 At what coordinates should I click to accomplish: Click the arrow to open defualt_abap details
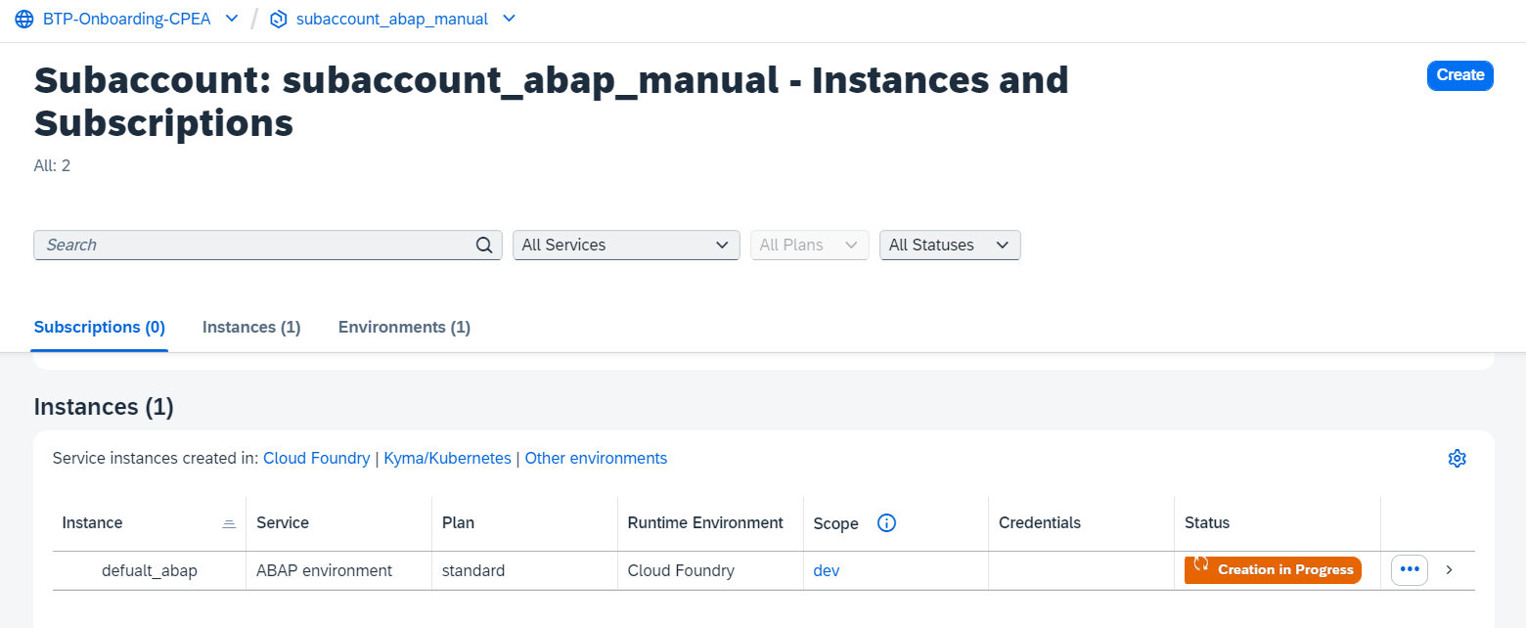point(1449,569)
